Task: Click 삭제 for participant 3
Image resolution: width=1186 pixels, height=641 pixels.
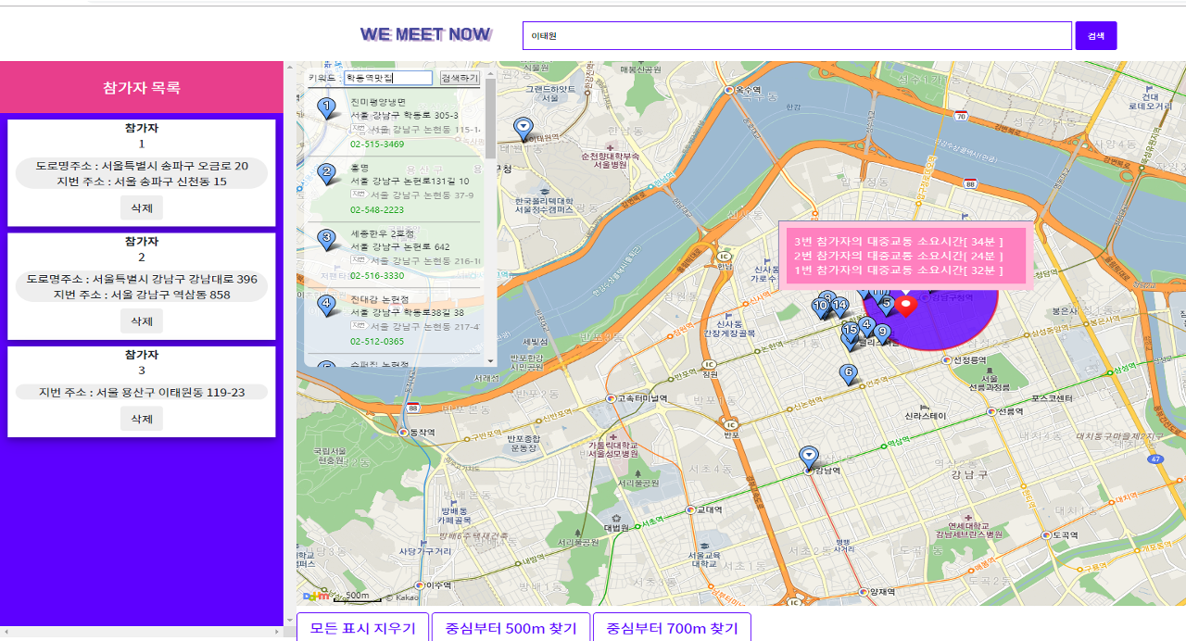Action: click(142, 419)
